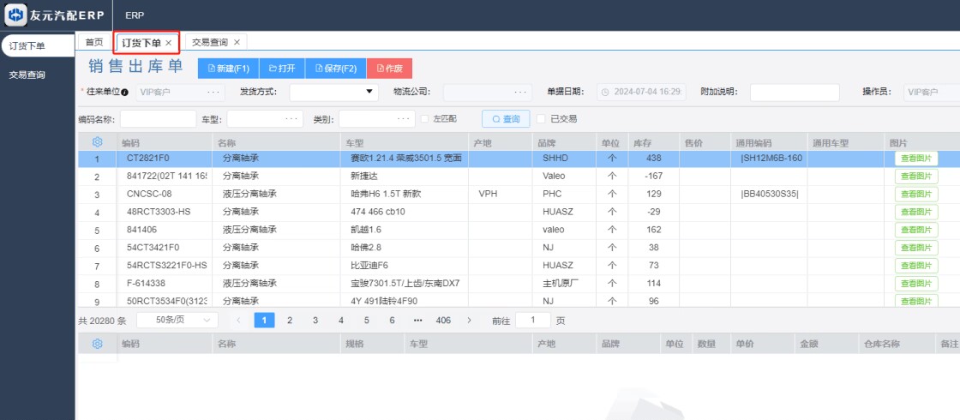View picture for row 841406
This screenshot has width=960, height=420.
pos(916,230)
